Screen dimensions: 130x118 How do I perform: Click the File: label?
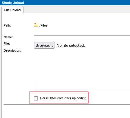coord(7,43)
